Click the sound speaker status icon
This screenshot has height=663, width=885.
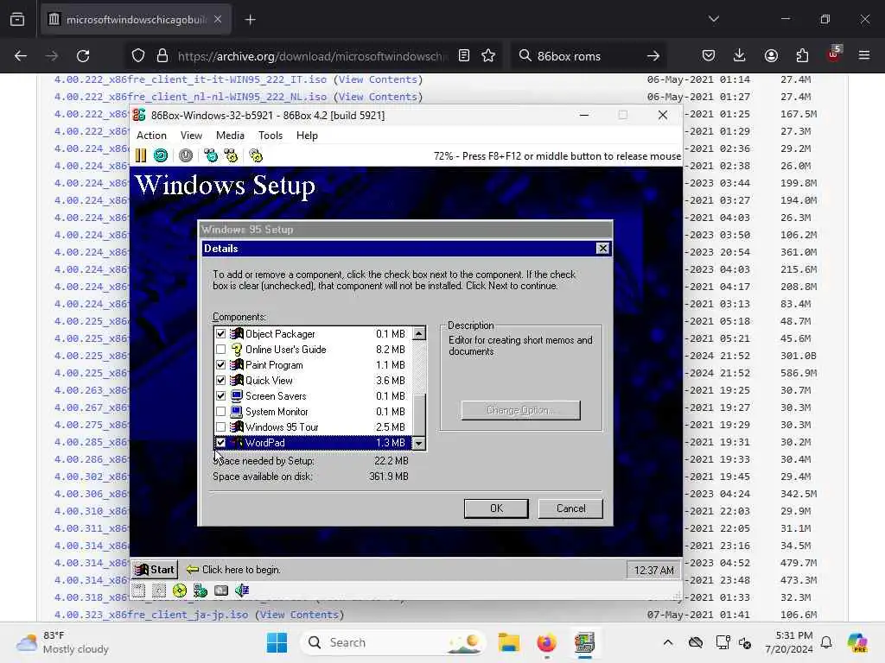coord(242,590)
